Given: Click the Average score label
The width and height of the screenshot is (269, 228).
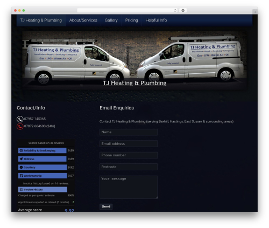Looking at the screenshot, I should [30, 210].
